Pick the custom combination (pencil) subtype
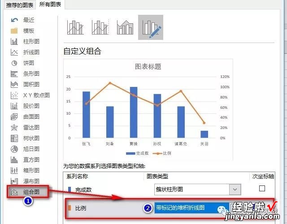 tap(151, 27)
